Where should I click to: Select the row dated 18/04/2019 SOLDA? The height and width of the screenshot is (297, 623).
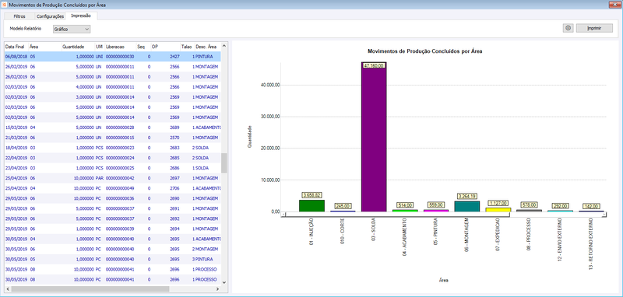(x=112, y=148)
